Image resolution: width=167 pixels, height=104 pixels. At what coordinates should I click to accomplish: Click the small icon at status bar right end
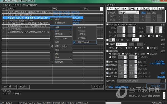pyautogui.click(x=163, y=103)
